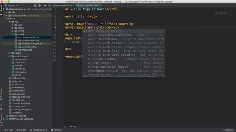The image size is (236, 132).
Task: Collapse the app folder
Action: pyautogui.click(x=10, y=22)
